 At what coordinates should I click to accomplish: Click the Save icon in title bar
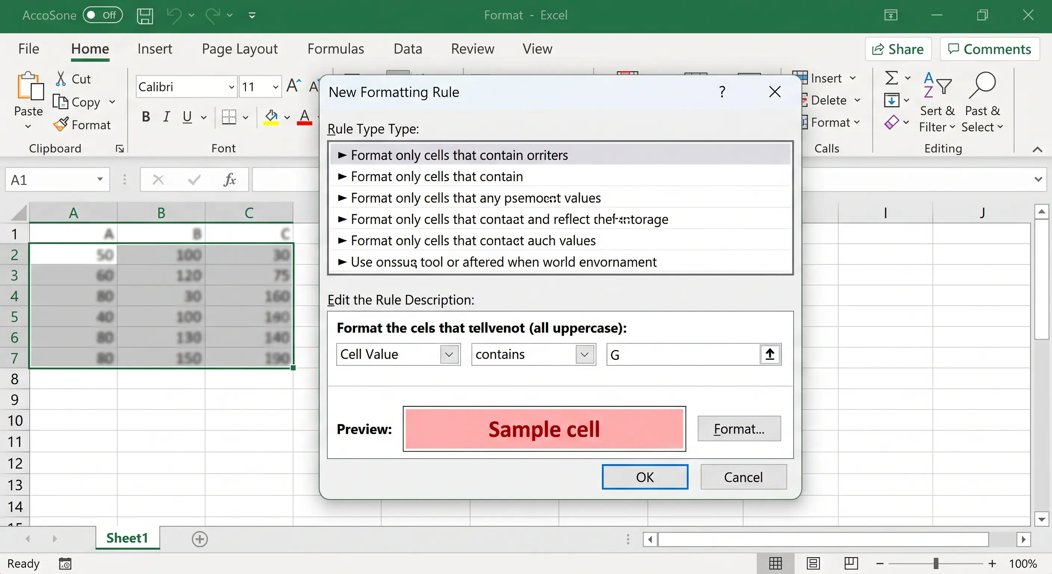tap(145, 16)
